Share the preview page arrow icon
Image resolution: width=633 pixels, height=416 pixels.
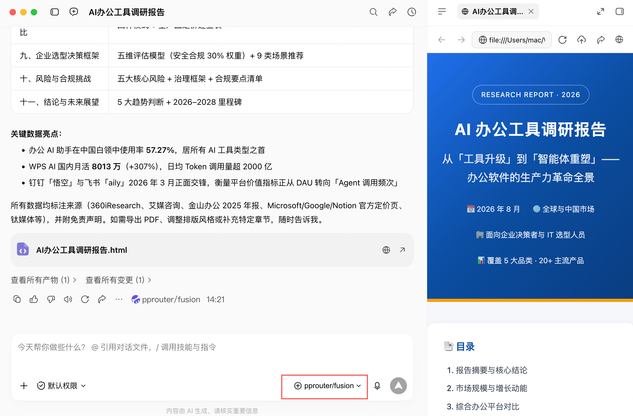[601, 40]
